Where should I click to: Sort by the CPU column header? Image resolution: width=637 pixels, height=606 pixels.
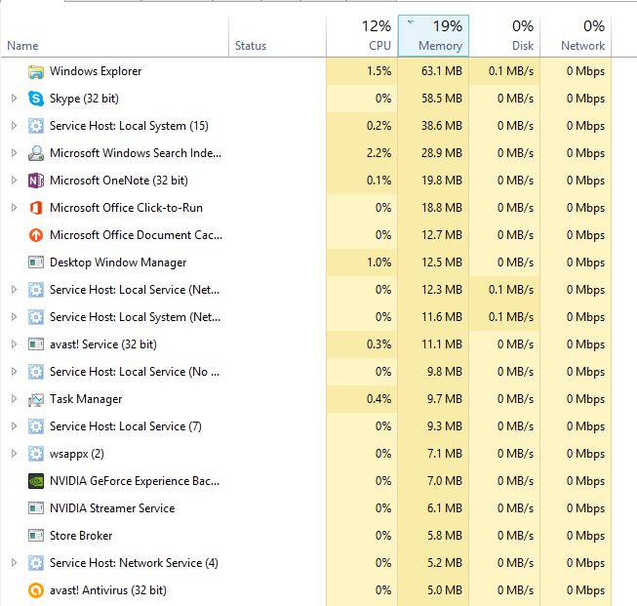[x=362, y=36]
